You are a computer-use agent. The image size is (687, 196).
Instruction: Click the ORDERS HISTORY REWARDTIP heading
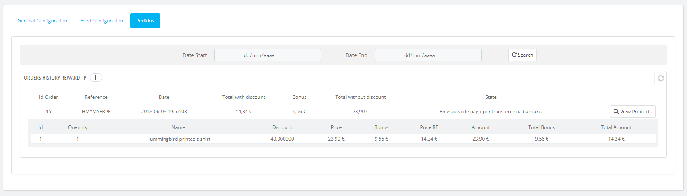[55, 78]
